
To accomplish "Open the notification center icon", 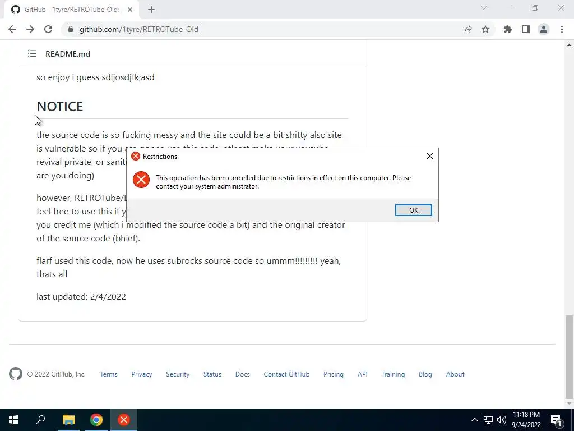I will point(556,420).
